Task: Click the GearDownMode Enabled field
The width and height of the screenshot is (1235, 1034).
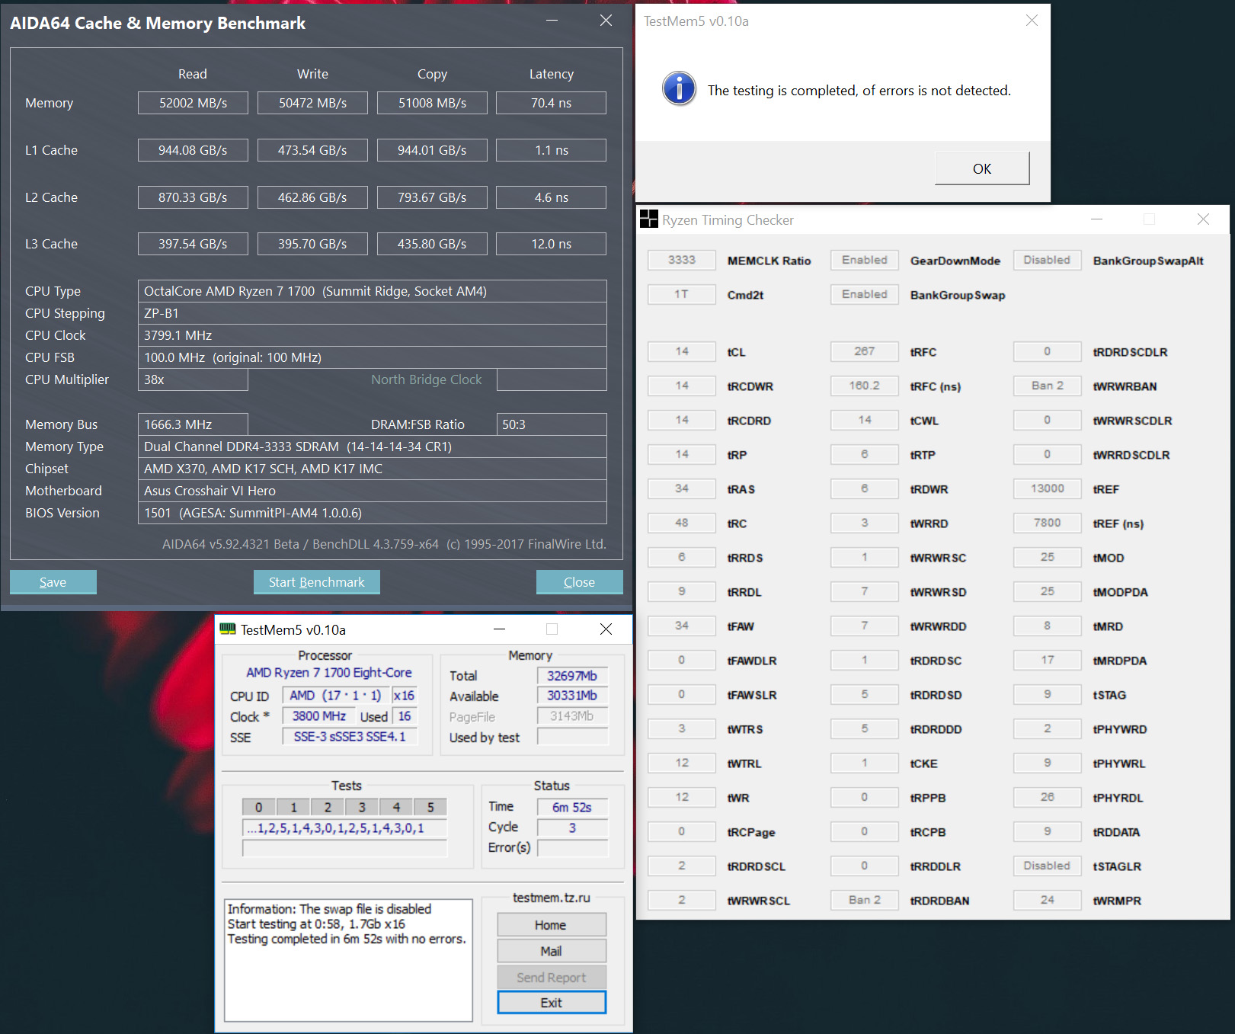Action: click(x=865, y=260)
